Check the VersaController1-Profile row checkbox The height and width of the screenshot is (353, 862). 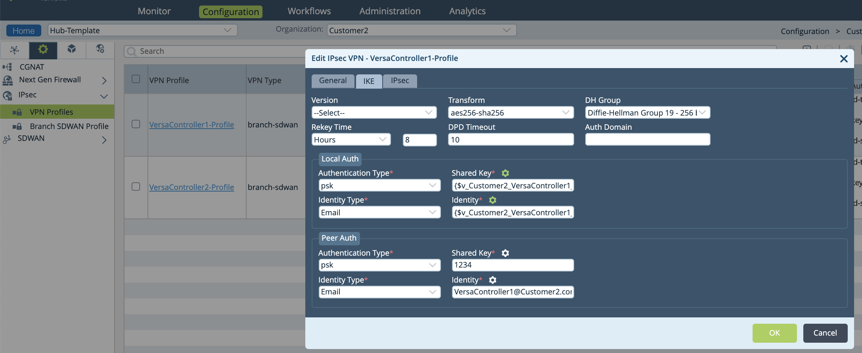(x=136, y=124)
